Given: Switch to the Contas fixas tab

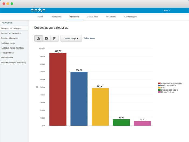Looking at the screenshot, I should tap(93, 17).
